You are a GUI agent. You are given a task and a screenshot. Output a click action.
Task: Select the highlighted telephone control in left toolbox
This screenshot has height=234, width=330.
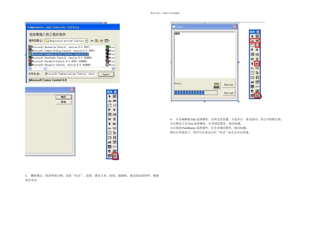pyautogui.click(x=115, y=156)
